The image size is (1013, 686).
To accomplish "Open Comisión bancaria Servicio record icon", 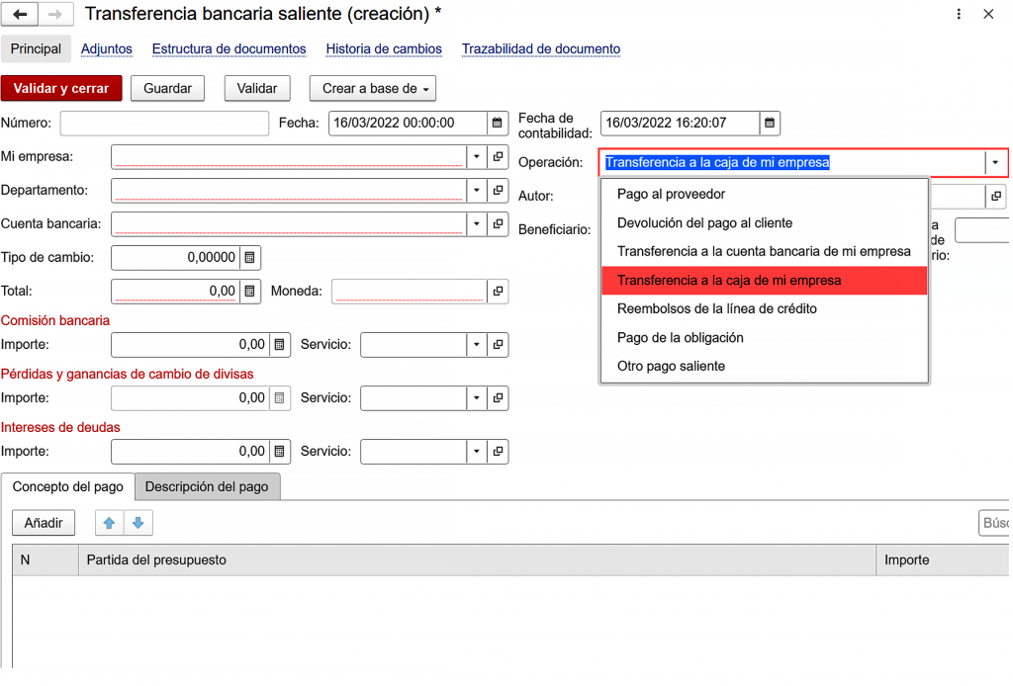I will point(499,345).
